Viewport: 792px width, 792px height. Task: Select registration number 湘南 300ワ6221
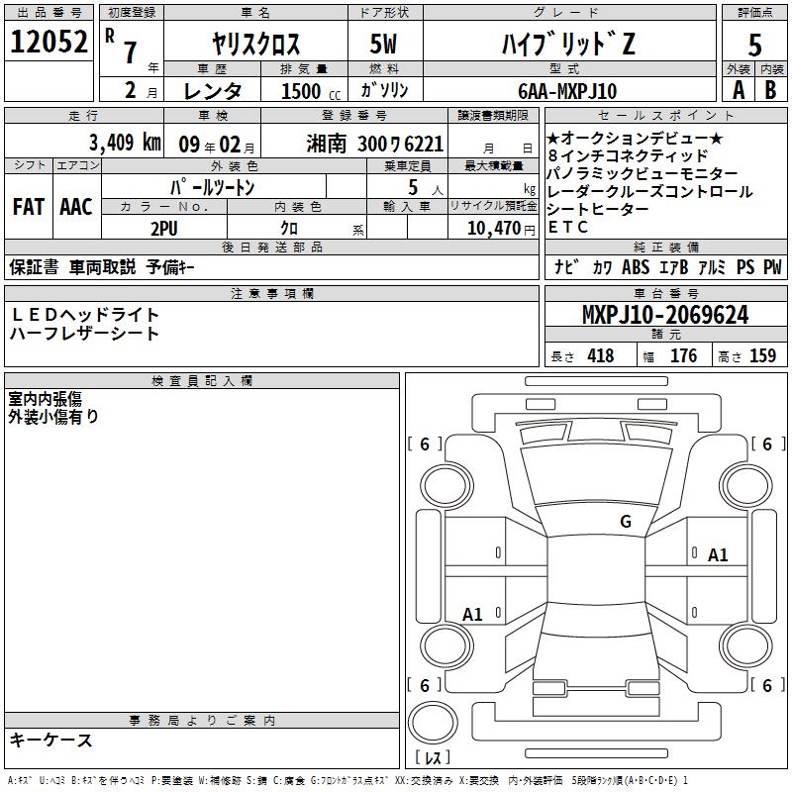coord(375,145)
